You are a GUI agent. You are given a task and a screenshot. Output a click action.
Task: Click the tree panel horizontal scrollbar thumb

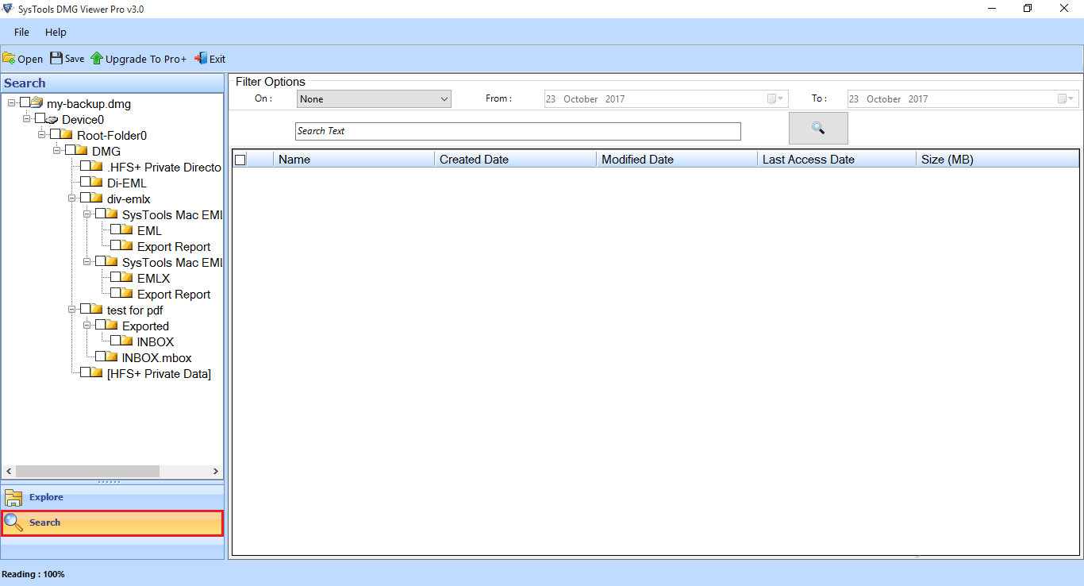coord(87,472)
